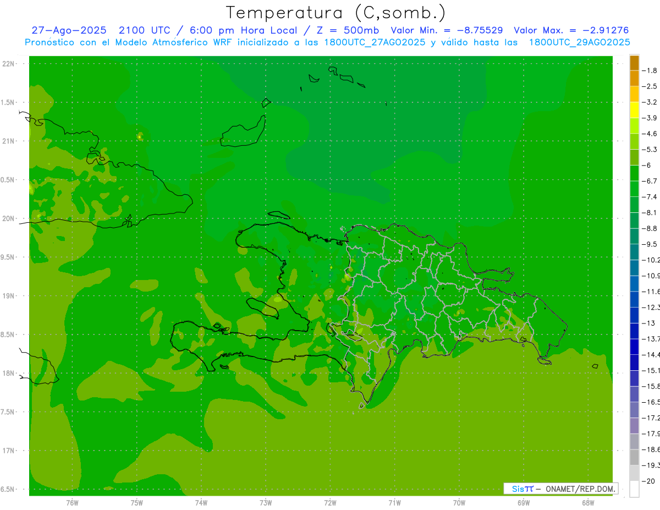
Task: Click the 'Valor Max. = -2.91276' value
Action: [571, 30]
